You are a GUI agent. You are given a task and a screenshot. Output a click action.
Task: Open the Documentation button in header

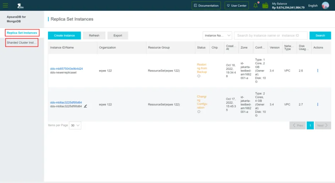(x=206, y=6)
